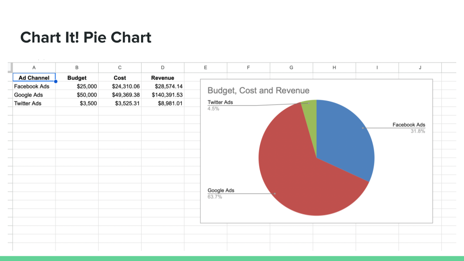
Task: Click the $140,391.53 revenue cell
Action: tap(163, 95)
